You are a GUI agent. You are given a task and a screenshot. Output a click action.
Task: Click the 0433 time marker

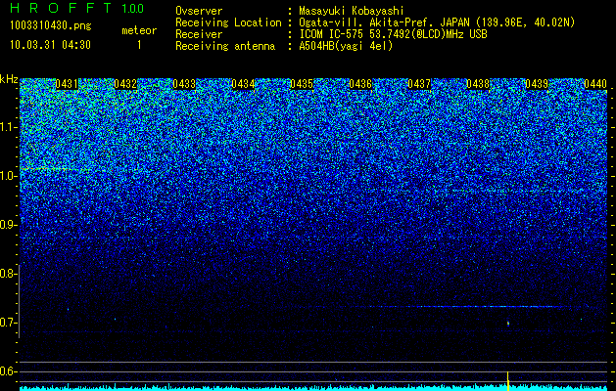(x=184, y=84)
